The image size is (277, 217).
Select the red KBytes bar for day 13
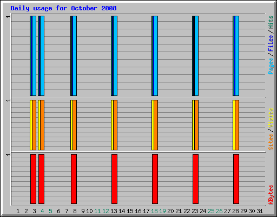[115, 179]
